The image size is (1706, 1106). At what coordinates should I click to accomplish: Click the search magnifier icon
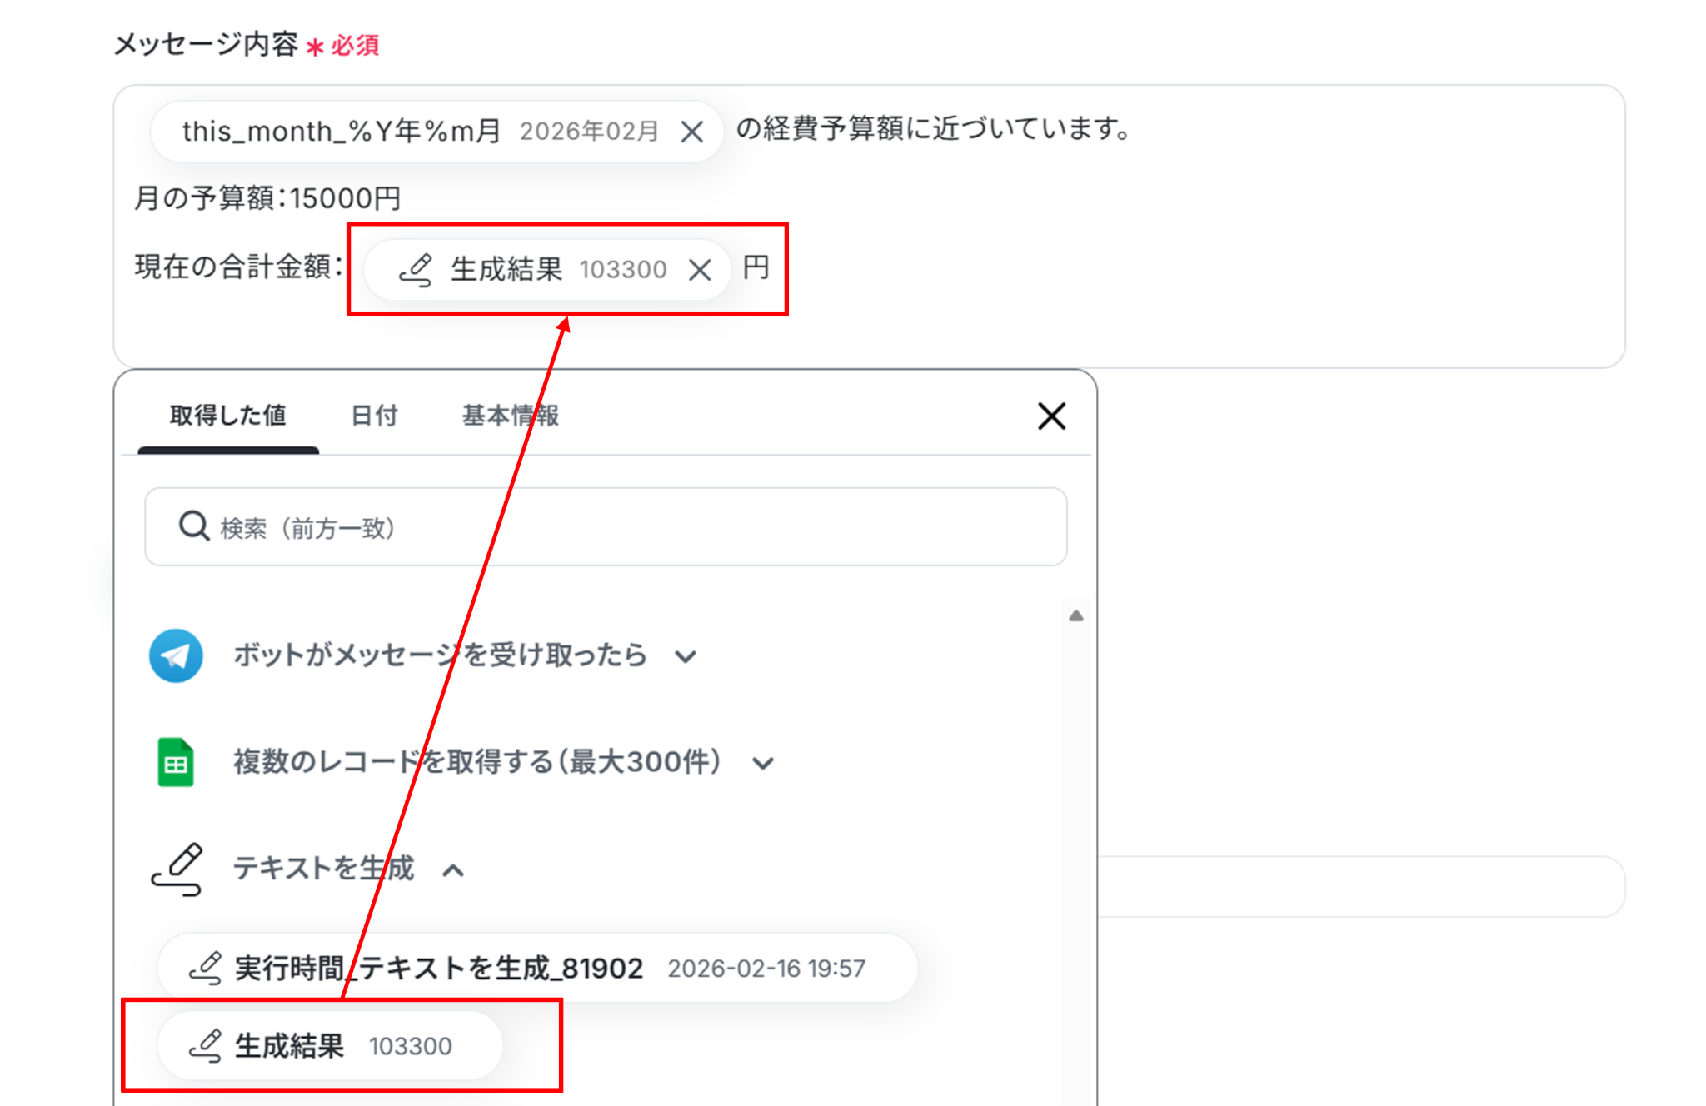[194, 526]
